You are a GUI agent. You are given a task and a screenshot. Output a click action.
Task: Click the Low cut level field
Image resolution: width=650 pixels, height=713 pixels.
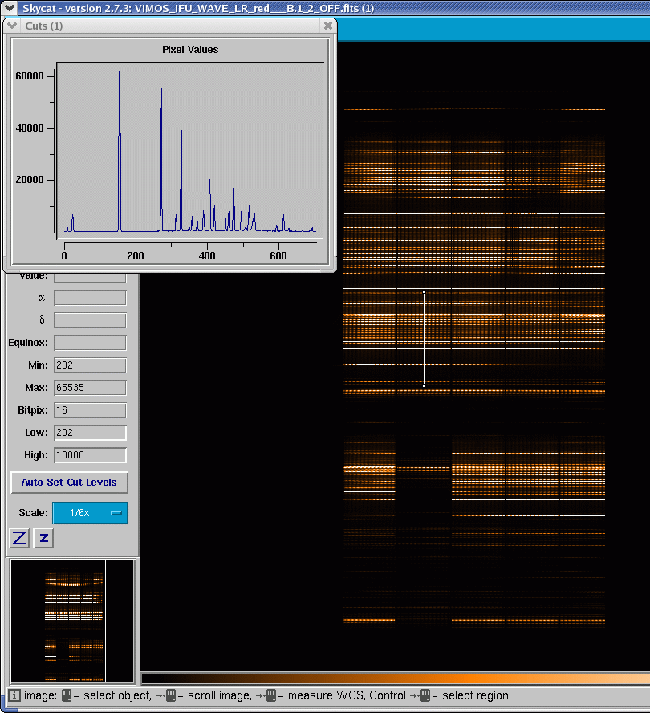point(90,433)
